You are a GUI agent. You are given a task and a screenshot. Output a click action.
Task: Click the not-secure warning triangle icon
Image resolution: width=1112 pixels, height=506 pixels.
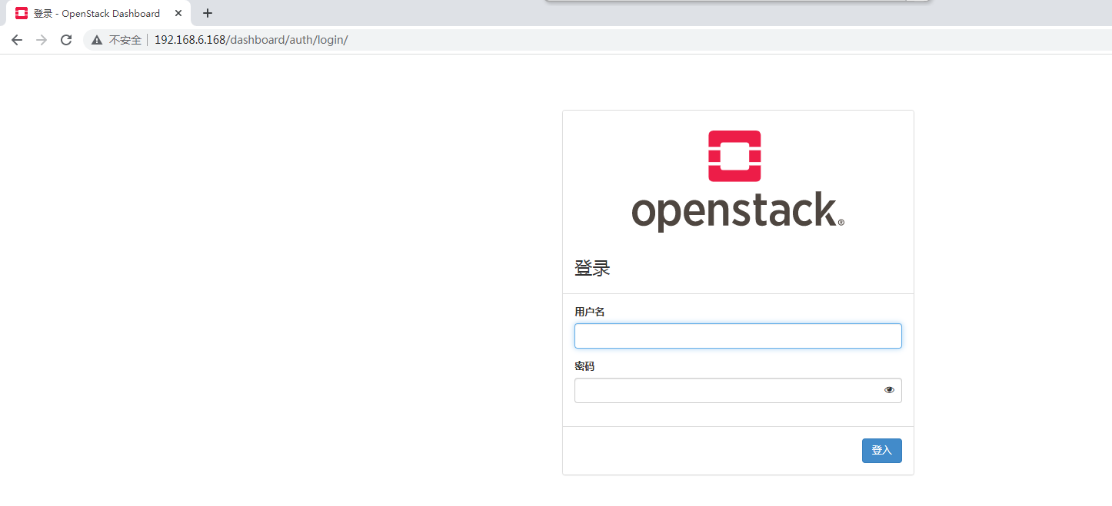[x=97, y=40]
